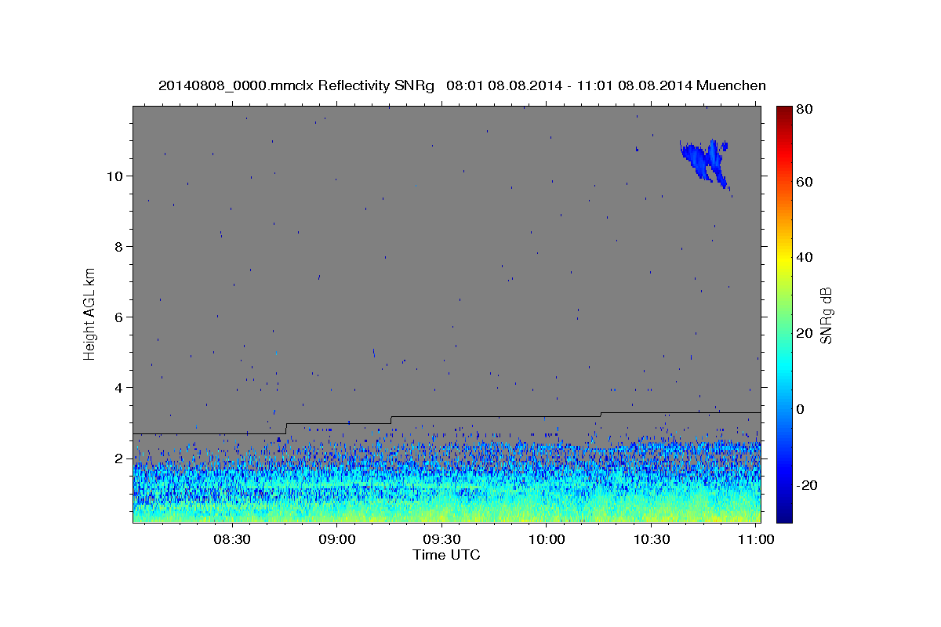Click the 08:30 time tick label
This screenshot has height=627, width=941.
(x=233, y=539)
